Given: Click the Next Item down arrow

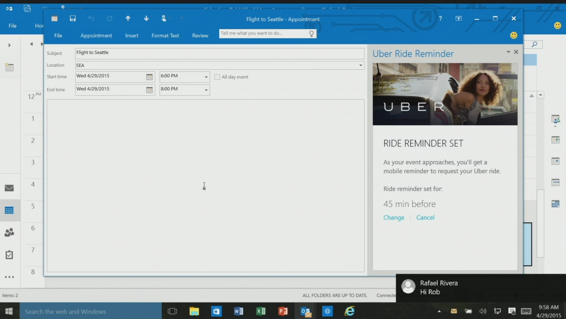Looking at the screenshot, I should point(146,18).
